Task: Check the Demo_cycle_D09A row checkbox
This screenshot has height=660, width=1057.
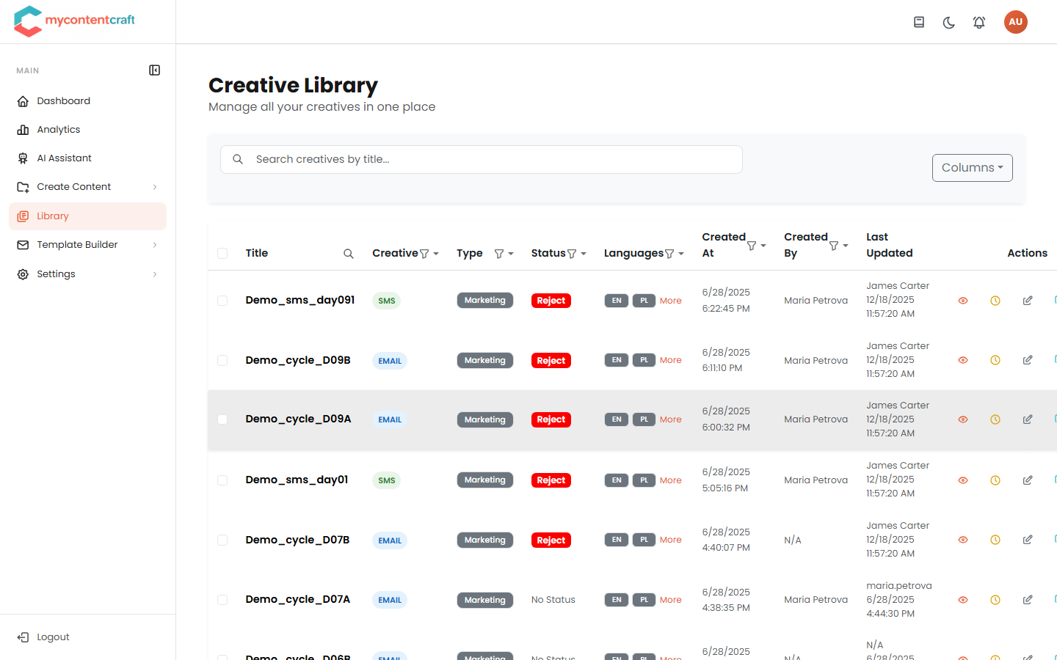Action: [x=222, y=419]
